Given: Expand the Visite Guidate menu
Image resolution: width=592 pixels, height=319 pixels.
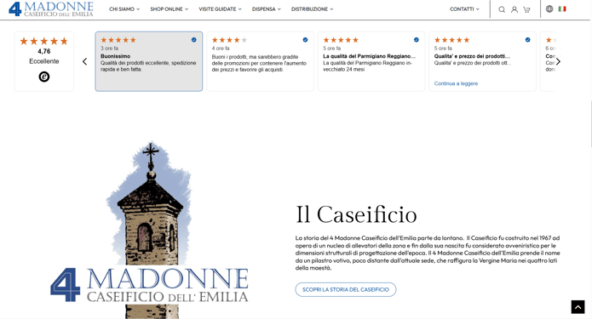Looking at the screenshot, I should (220, 9).
